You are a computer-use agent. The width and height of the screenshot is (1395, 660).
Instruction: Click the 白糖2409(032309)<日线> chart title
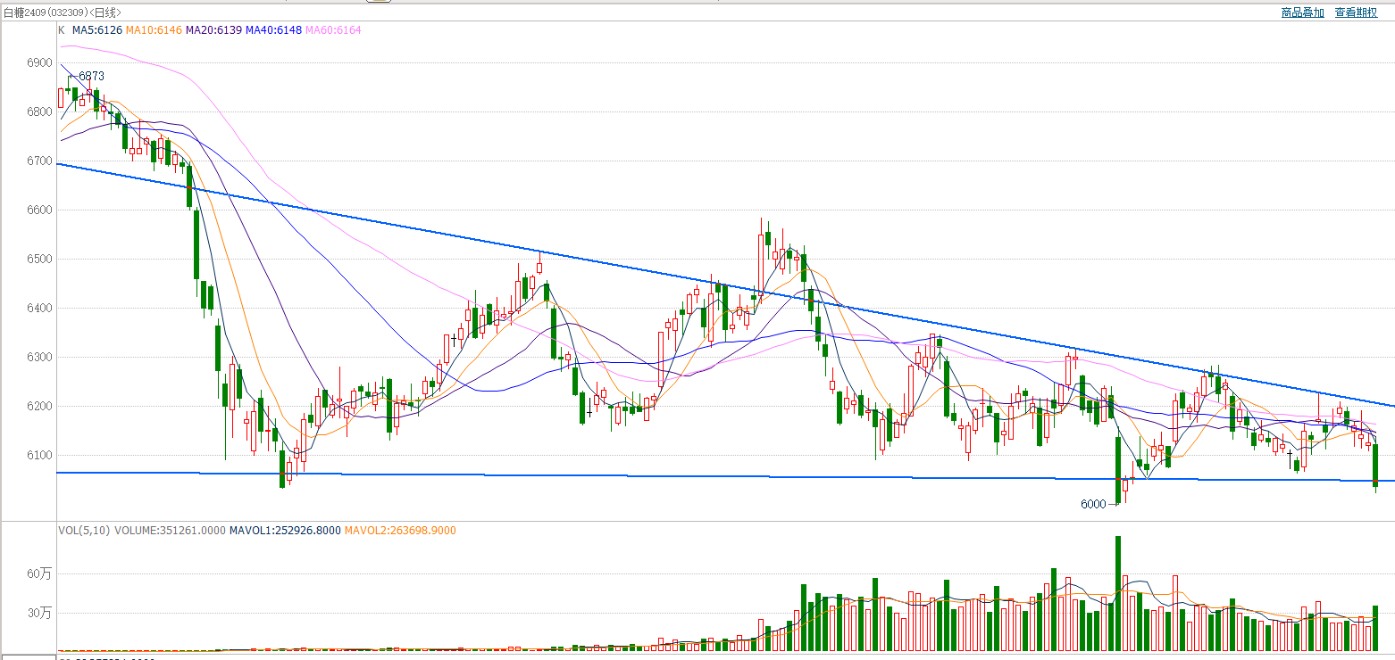(x=63, y=12)
